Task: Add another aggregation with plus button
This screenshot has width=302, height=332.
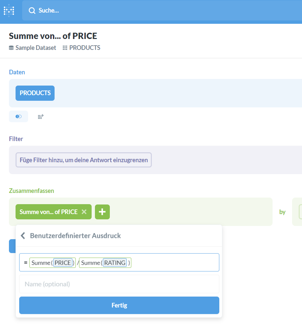Action: 102,212
